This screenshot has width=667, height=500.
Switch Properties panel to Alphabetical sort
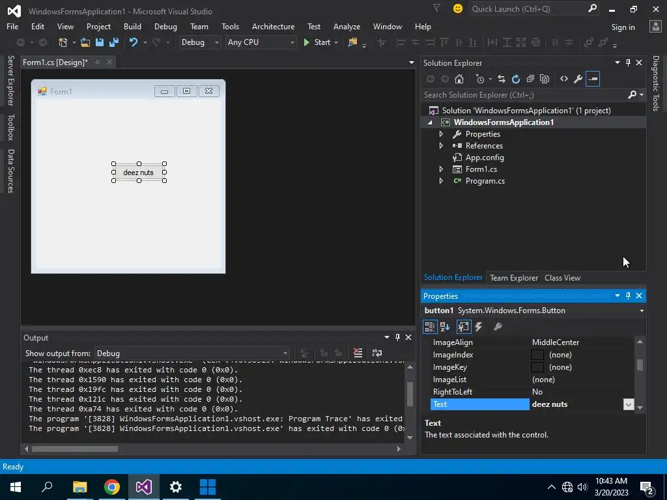pos(445,327)
